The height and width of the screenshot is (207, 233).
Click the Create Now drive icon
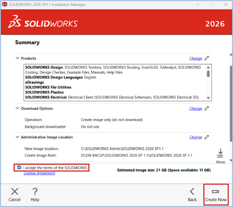pos(215,191)
